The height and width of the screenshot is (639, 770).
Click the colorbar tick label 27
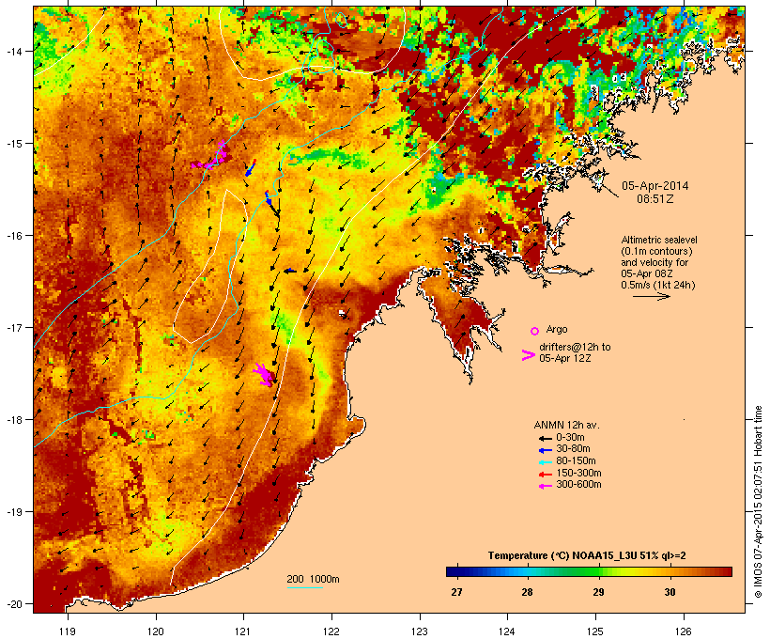(x=456, y=592)
